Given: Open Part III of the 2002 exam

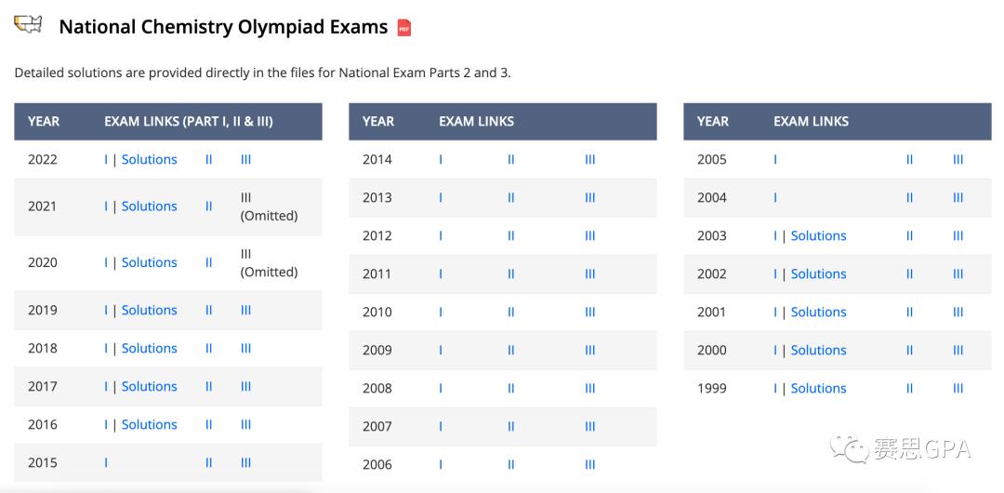Looking at the screenshot, I should pyautogui.click(x=958, y=273).
